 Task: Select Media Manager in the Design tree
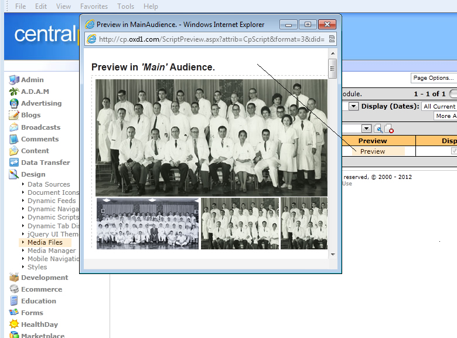tap(52, 251)
